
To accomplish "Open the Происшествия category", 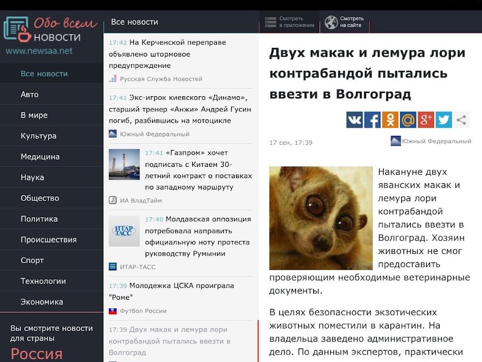I will click(51, 239).
